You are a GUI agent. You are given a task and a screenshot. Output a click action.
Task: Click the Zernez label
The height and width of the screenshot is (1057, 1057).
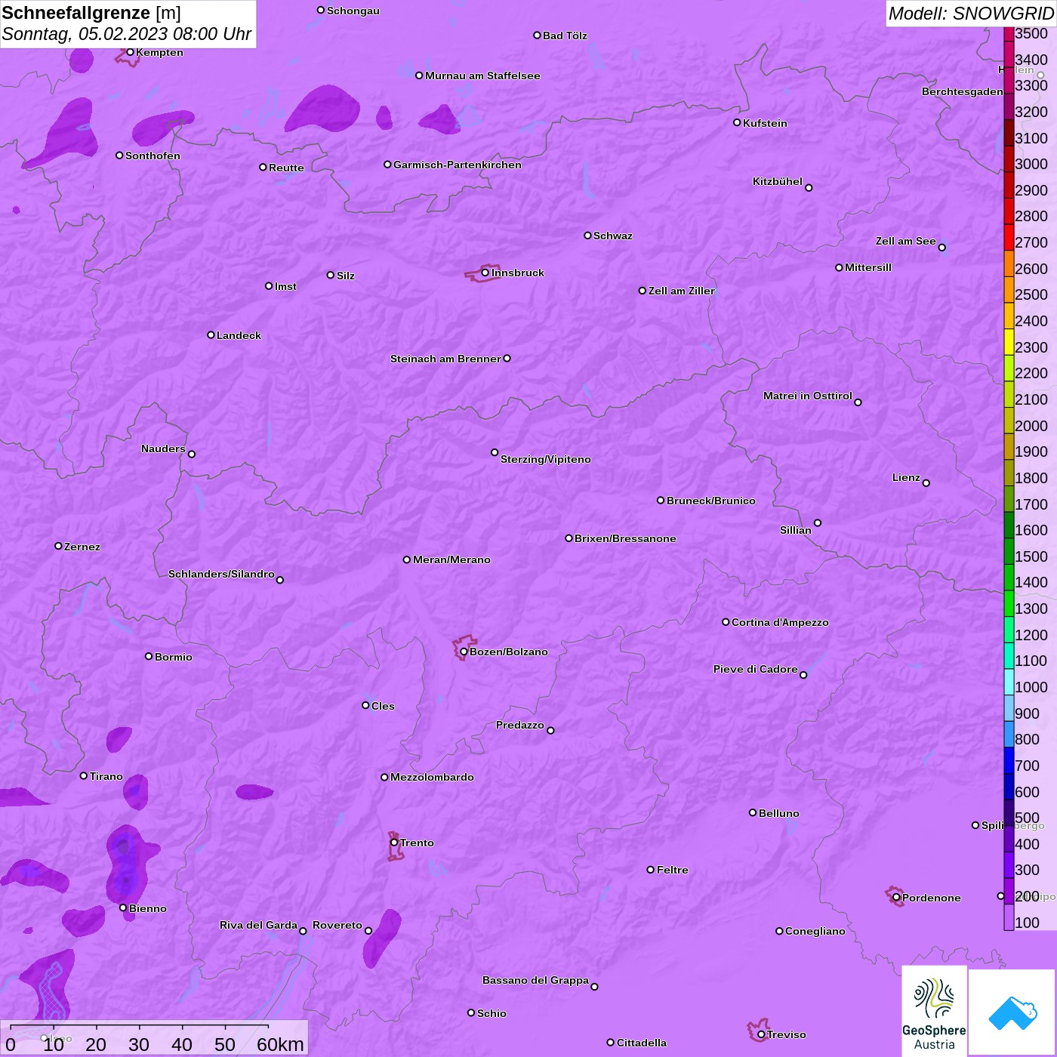tap(82, 547)
